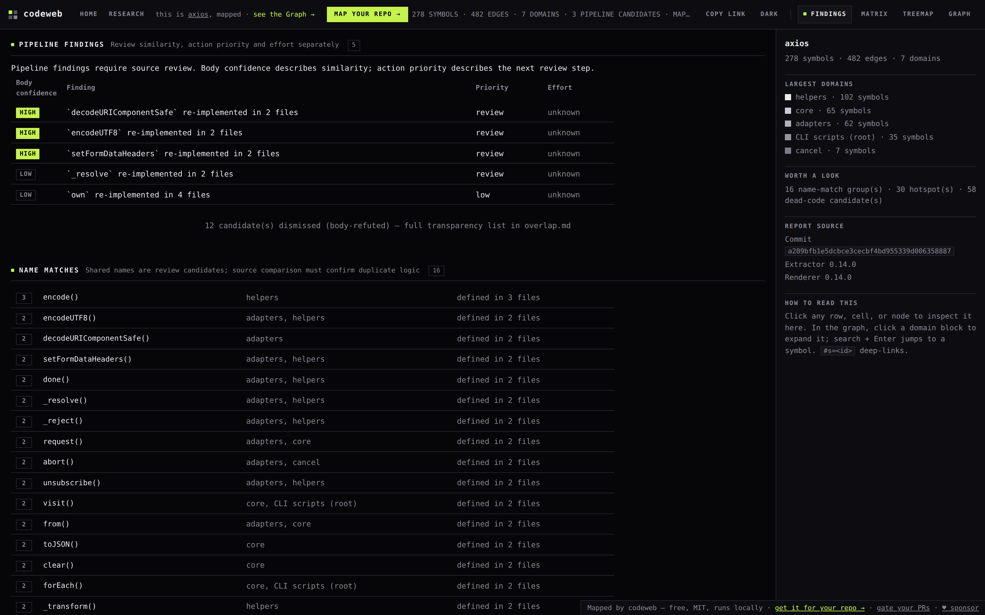Click the Priority column header

(x=492, y=87)
